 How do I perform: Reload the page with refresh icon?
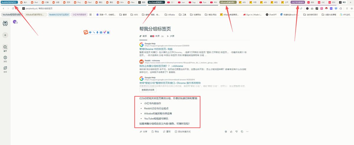click(13, 9)
